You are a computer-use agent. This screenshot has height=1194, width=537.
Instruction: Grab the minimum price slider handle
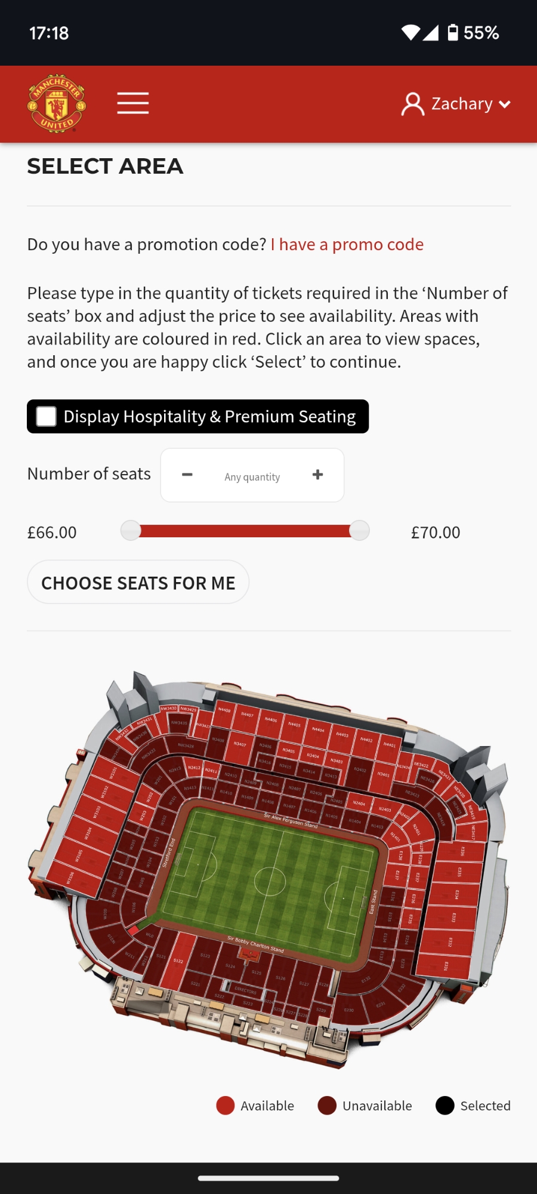(131, 530)
